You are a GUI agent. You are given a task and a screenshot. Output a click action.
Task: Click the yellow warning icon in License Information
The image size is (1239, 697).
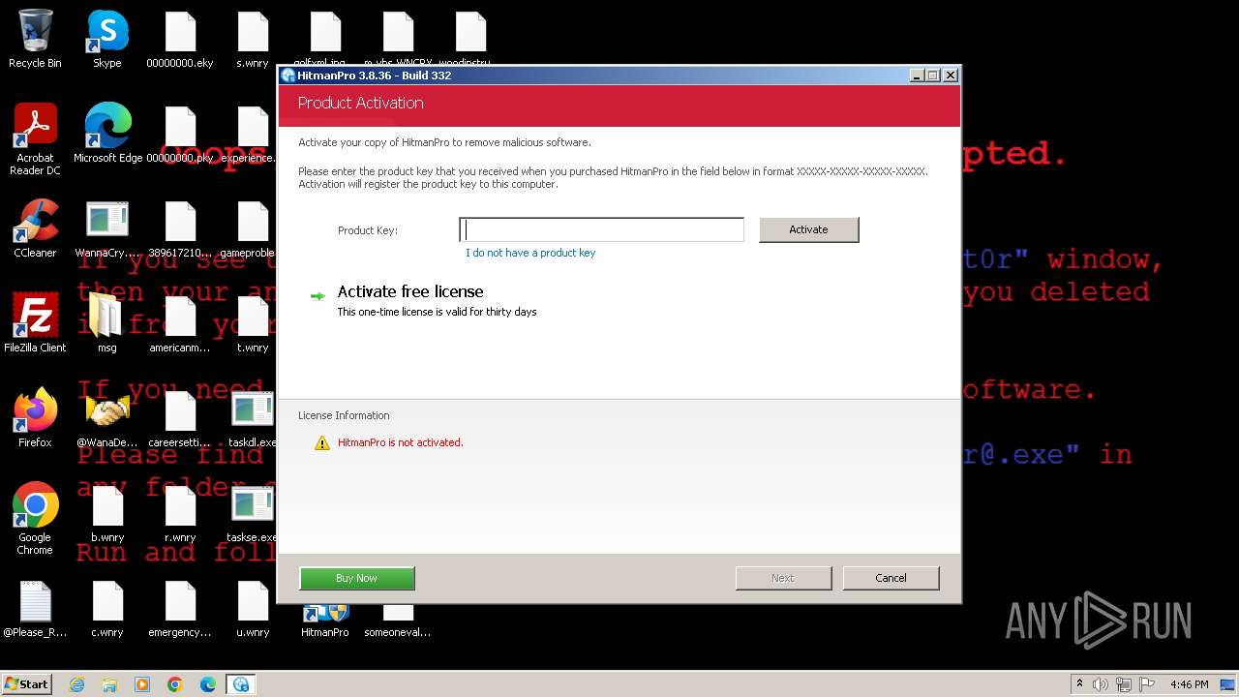(322, 442)
